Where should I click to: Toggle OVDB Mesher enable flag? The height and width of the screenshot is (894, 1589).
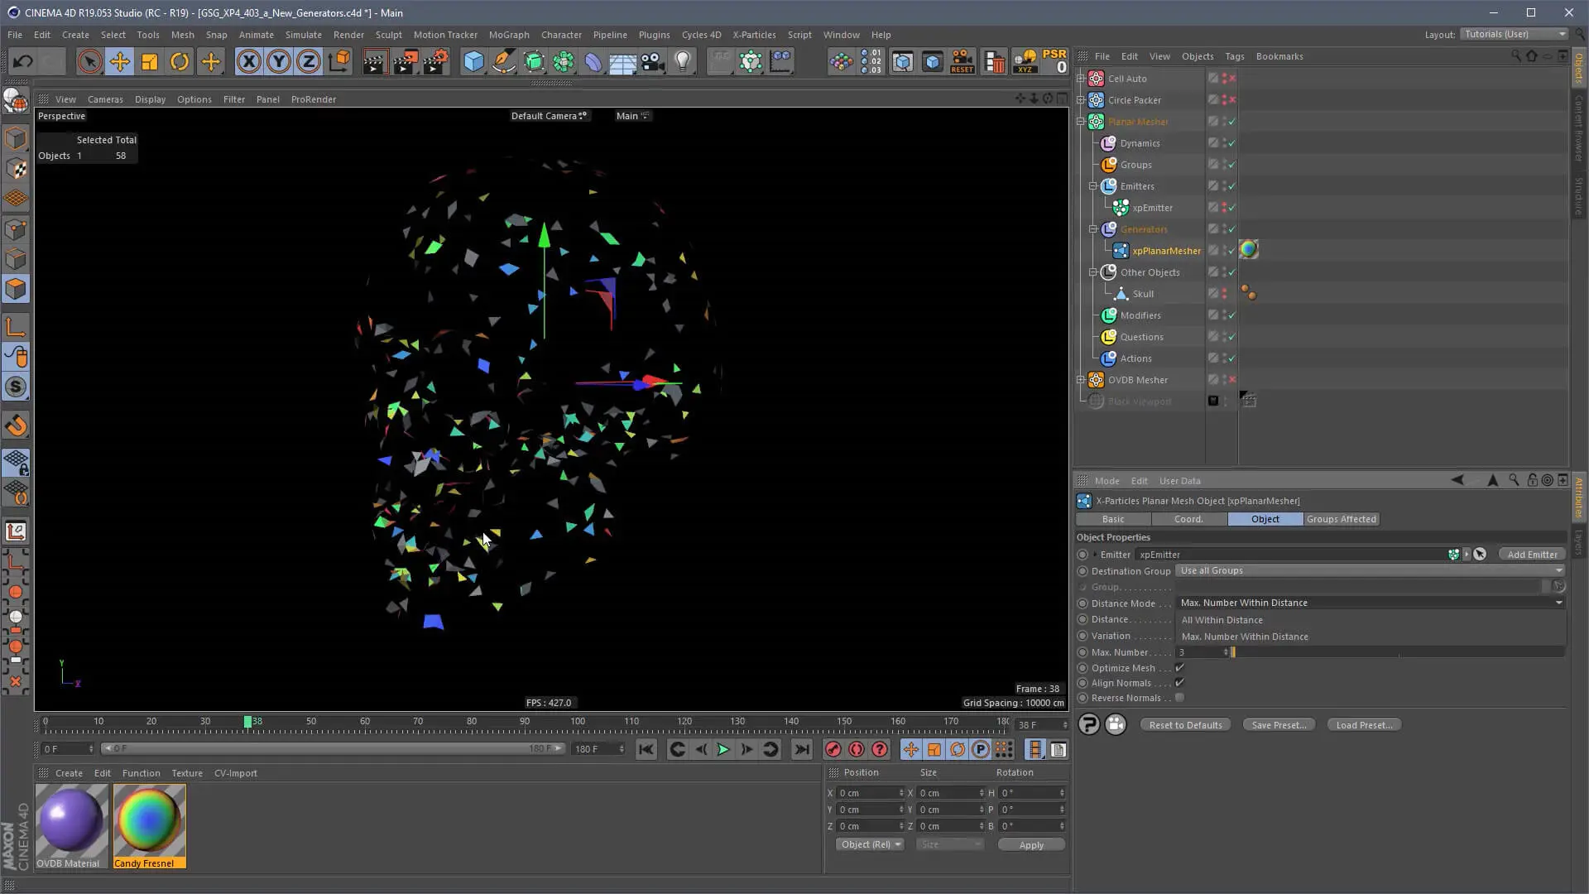(1232, 380)
